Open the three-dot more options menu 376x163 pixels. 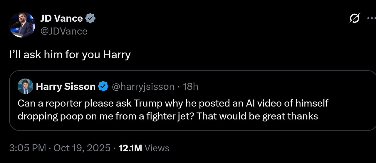coord(372,18)
